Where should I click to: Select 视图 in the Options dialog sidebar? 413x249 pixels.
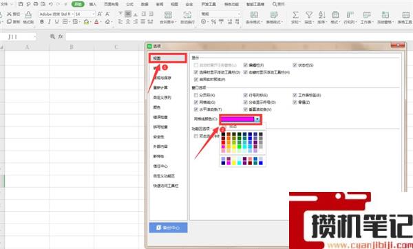coord(168,58)
